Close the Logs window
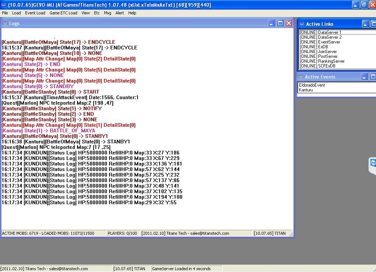The height and width of the screenshot is (272, 376). tap(289, 23)
